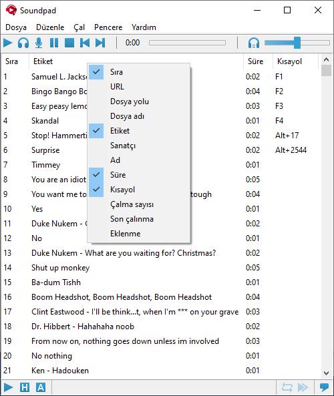Click the bottom-left play button in status bar
This screenshot has width=334, height=396.
(8, 387)
